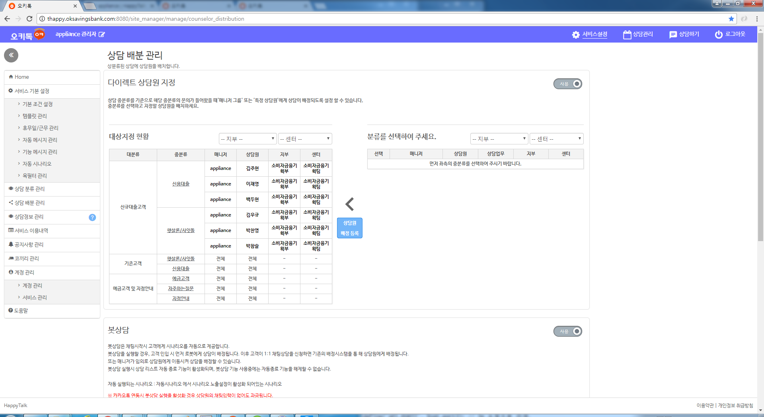764x417 pixels.
Task: Click the blue help question mark icon
Action: (x=92, y=217)
